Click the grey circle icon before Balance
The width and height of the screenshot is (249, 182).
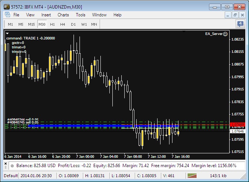tap(12, 166)
